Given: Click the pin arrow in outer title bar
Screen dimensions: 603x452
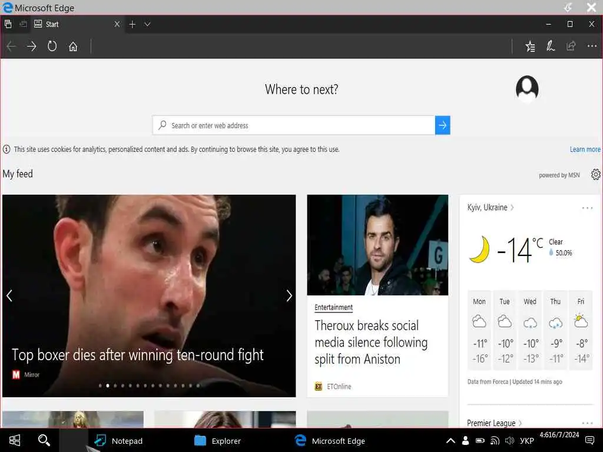Looking at the screenshot, I should 568,7.
